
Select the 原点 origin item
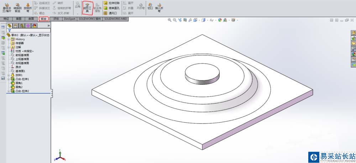[x=16, y=67]
